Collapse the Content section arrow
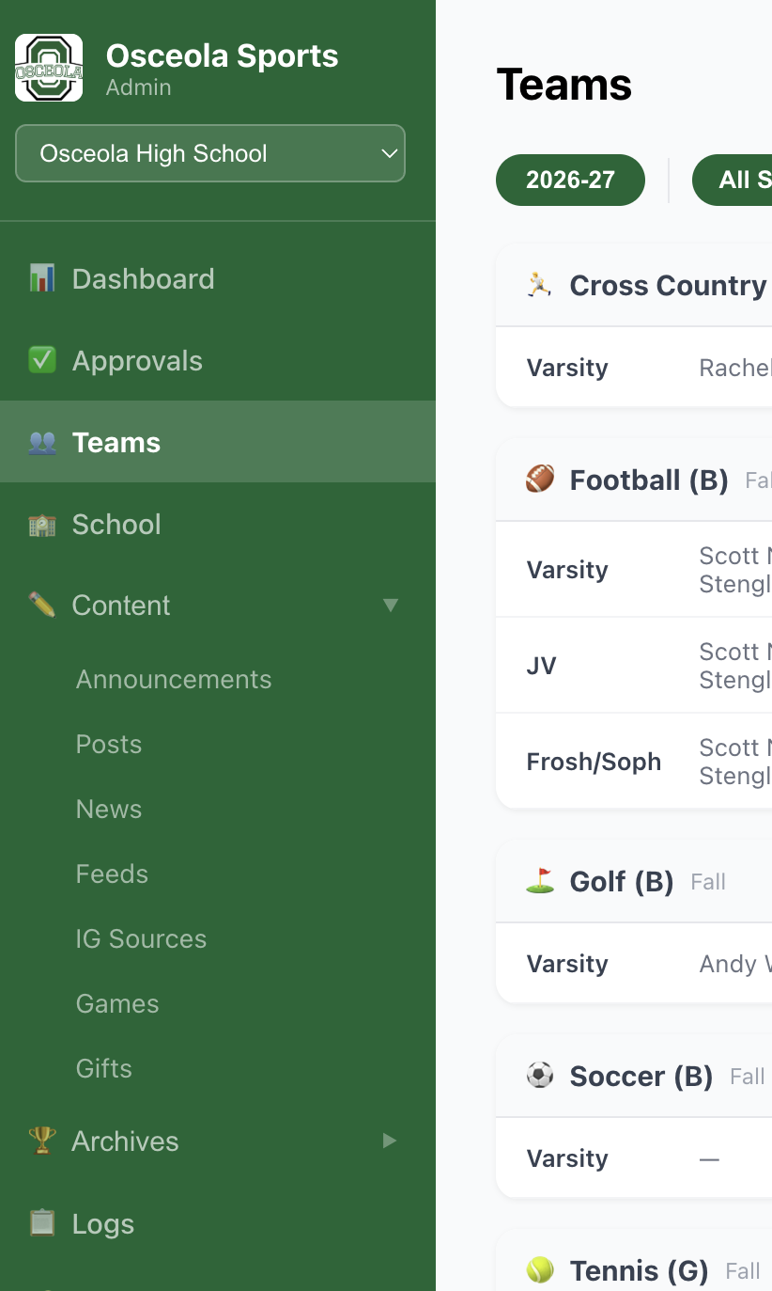772x1291 pixels. (x=391, y=606)
